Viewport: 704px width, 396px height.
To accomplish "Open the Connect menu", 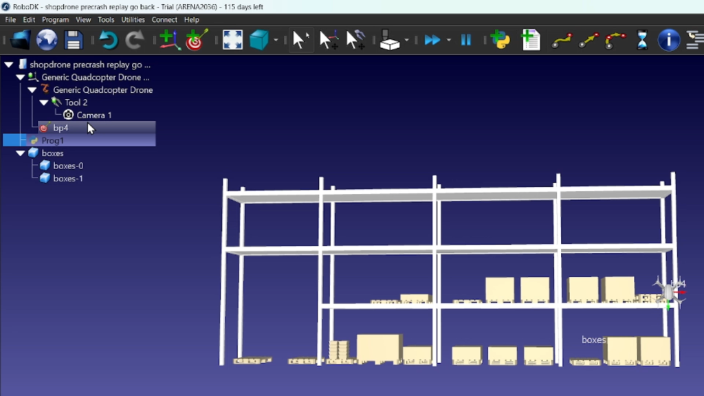I will coord(164,20).
